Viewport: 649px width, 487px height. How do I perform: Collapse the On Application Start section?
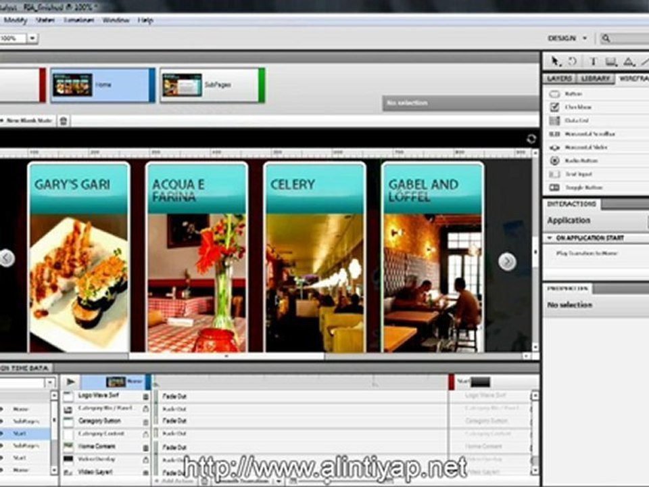(550, 237)
